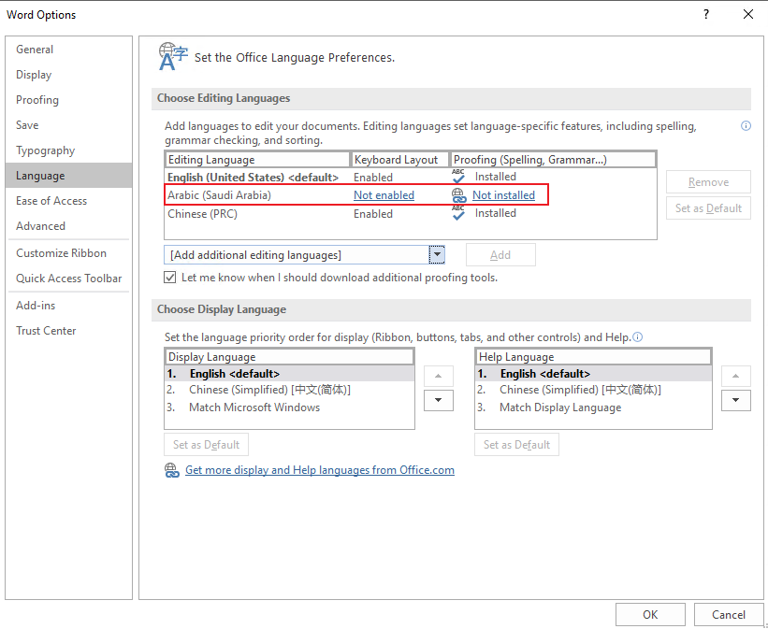The height and width of the screenshot is (629, 768).
Task: Move display language up with arrow button
Action: [439, 376]
